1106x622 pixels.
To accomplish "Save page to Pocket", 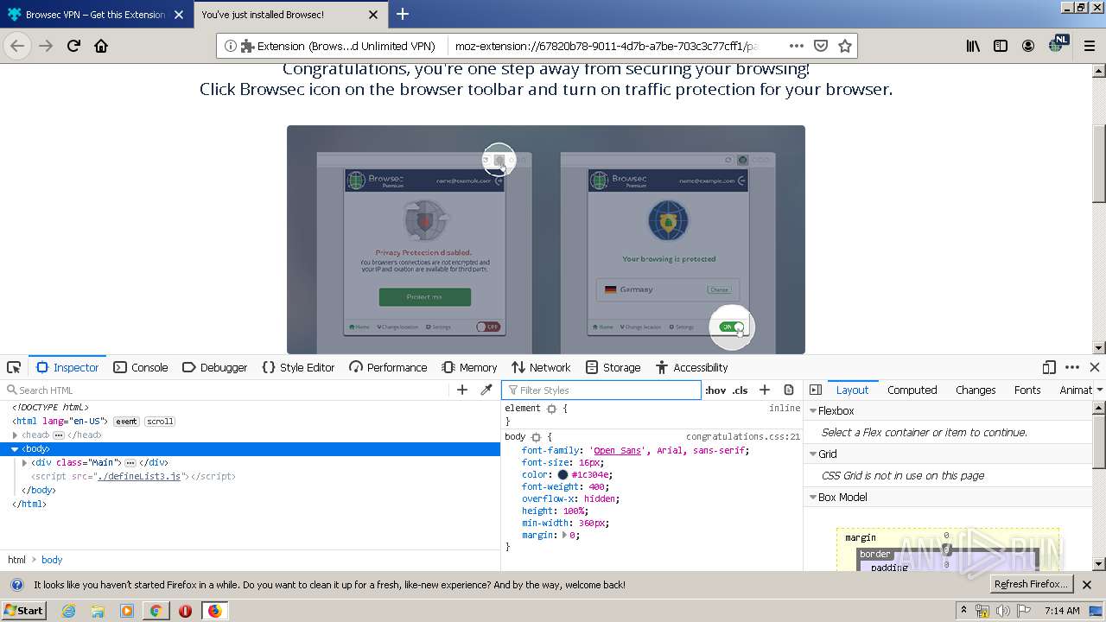I will point(821,46).
